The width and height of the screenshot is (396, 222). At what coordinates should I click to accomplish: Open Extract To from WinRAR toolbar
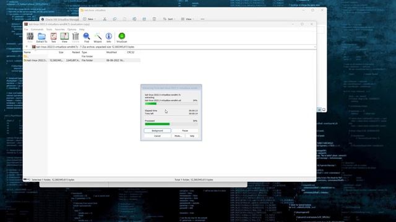[x=41, y=38]
